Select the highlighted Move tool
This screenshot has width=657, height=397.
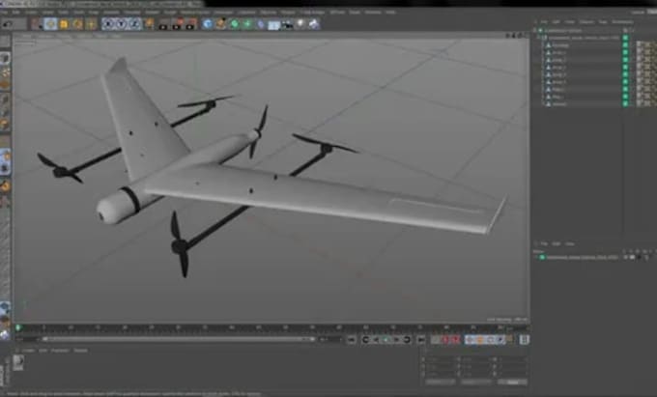coord(50,24)
